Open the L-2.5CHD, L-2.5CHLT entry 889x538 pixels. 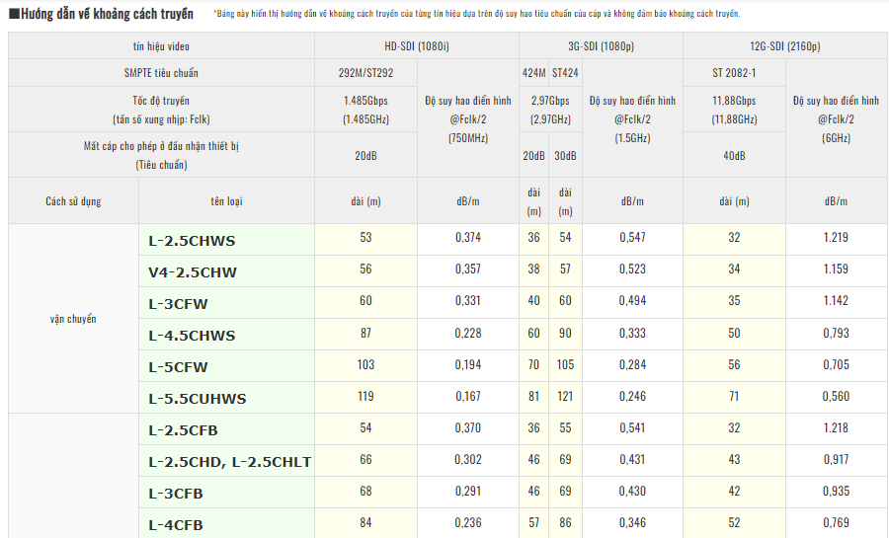[x=230, y=462]
